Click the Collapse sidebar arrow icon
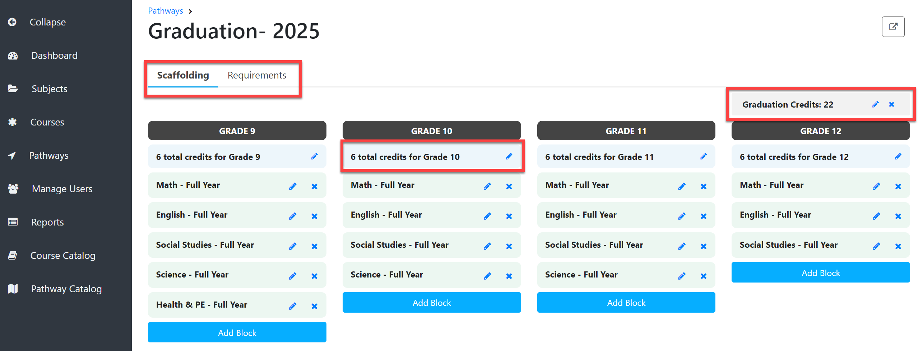 (x=12, y=22)
